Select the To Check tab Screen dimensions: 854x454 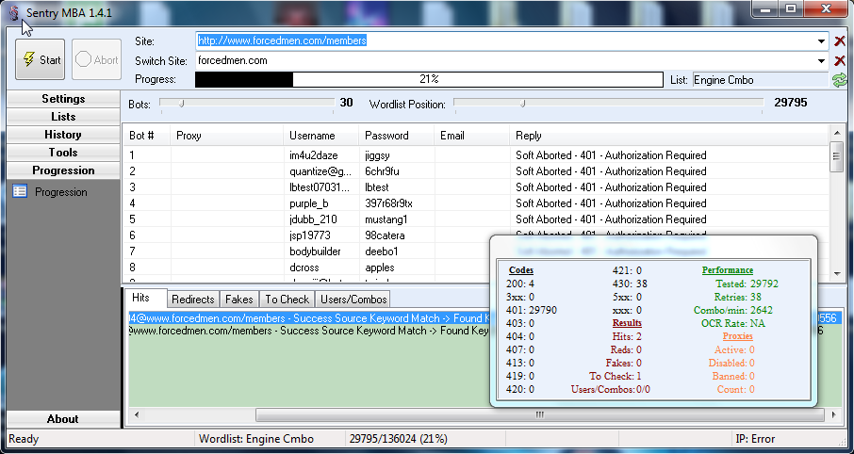click(287, 300)
